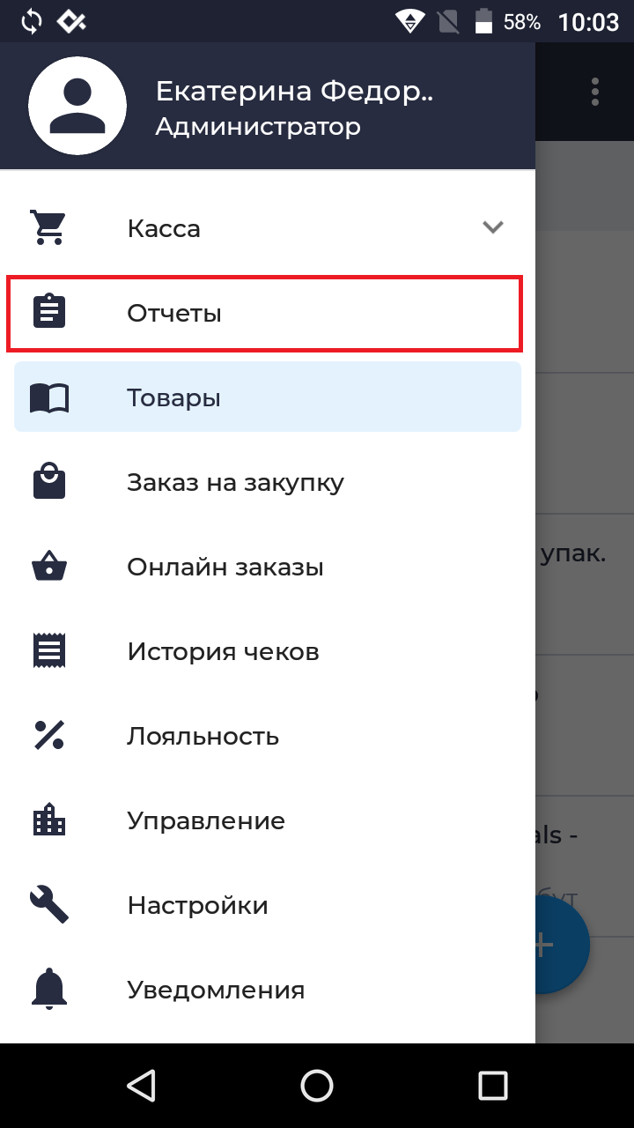Screen dimensions: 634x1128
Task: Tap the Android home circle button
Action: tap(317, 1086)
